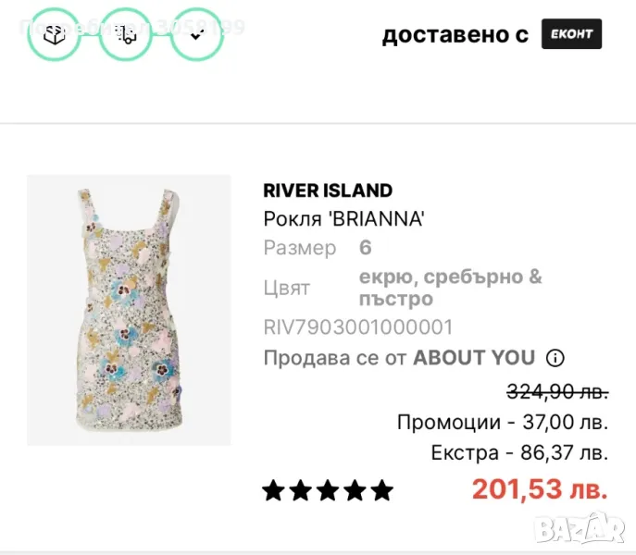Click the checkmark delivered step icon
Image resolution: width=636 pixels, height=555 pixels.
pos(196,34)
